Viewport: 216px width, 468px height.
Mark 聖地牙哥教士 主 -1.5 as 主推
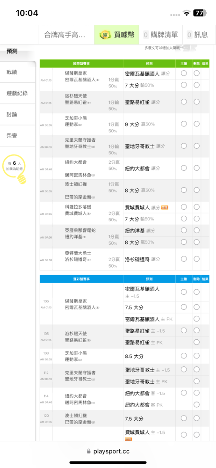[x=184, y=369]
